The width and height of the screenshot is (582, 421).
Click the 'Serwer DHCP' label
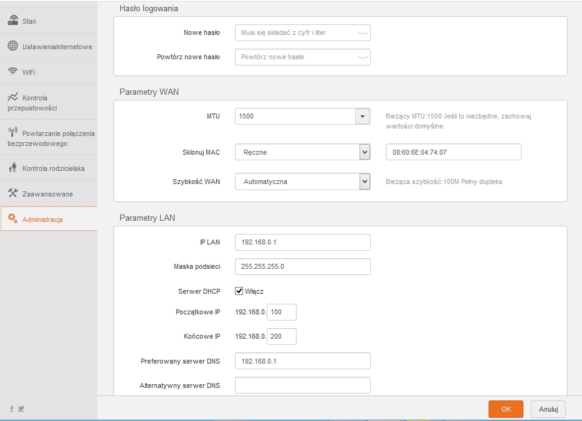[199, 291]
